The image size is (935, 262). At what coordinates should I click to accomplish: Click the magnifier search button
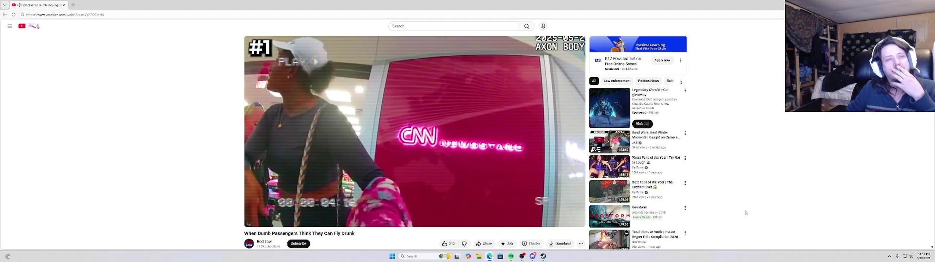pos(526,26)
